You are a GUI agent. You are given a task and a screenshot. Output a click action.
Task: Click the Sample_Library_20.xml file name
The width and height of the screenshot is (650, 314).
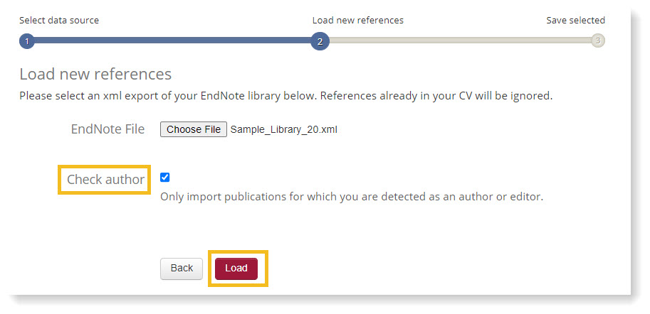click(283, 130)
